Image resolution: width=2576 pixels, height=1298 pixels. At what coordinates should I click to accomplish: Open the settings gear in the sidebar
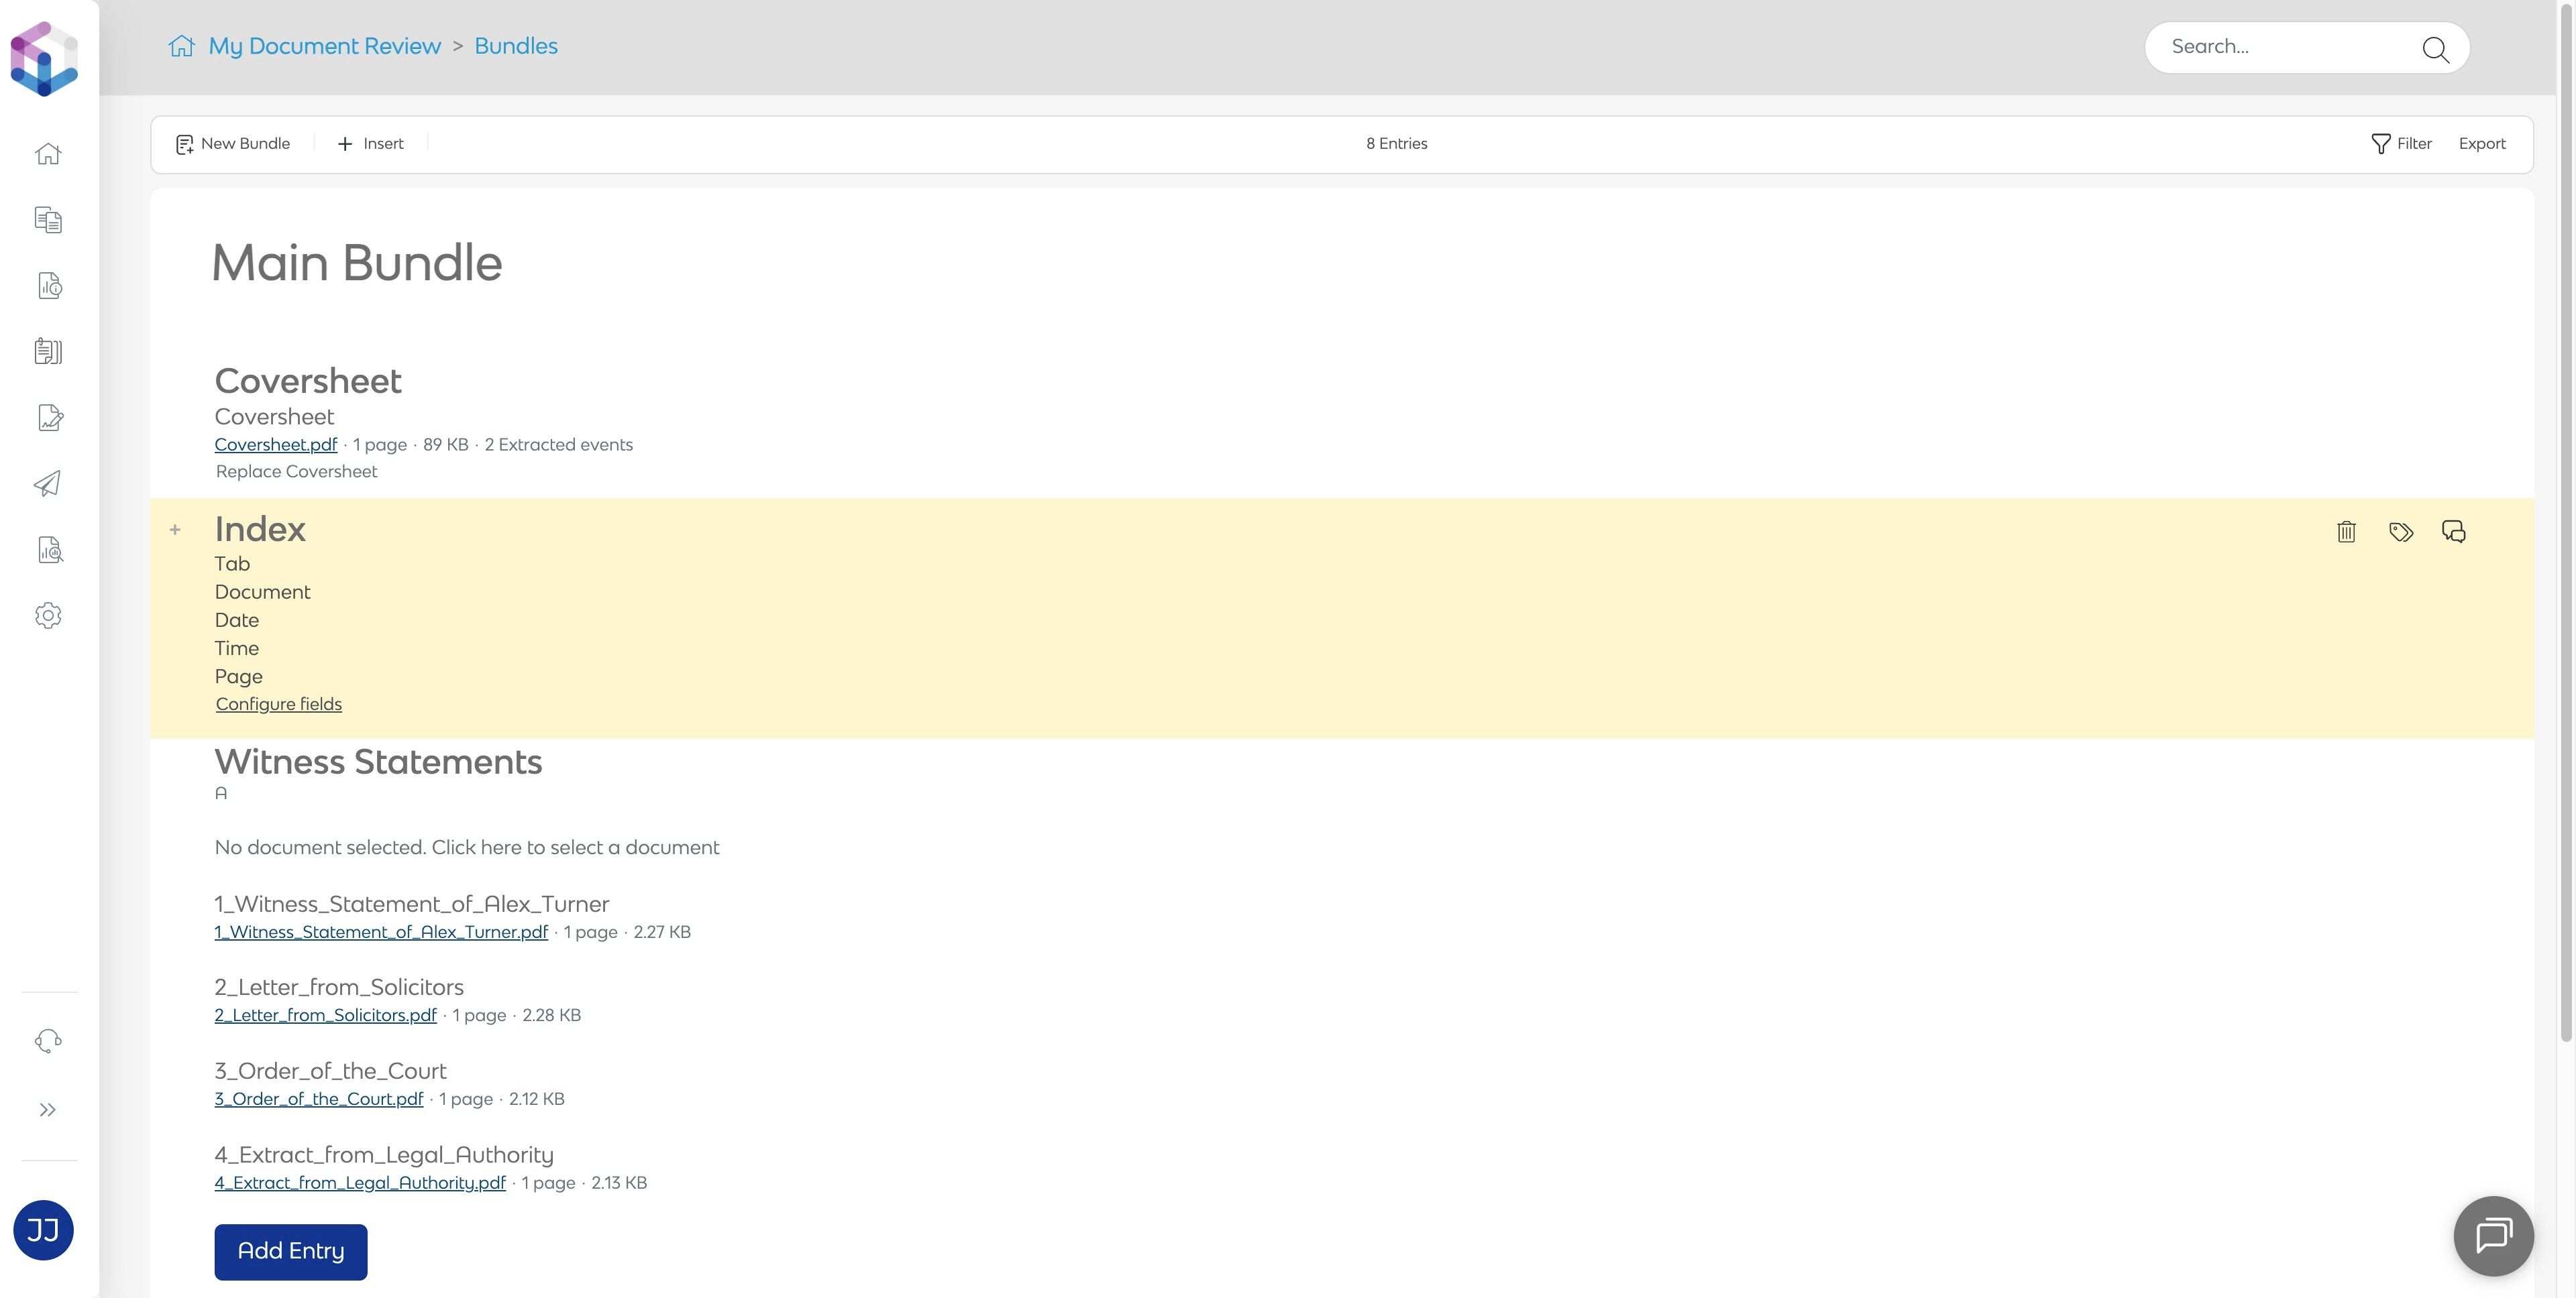48,615
